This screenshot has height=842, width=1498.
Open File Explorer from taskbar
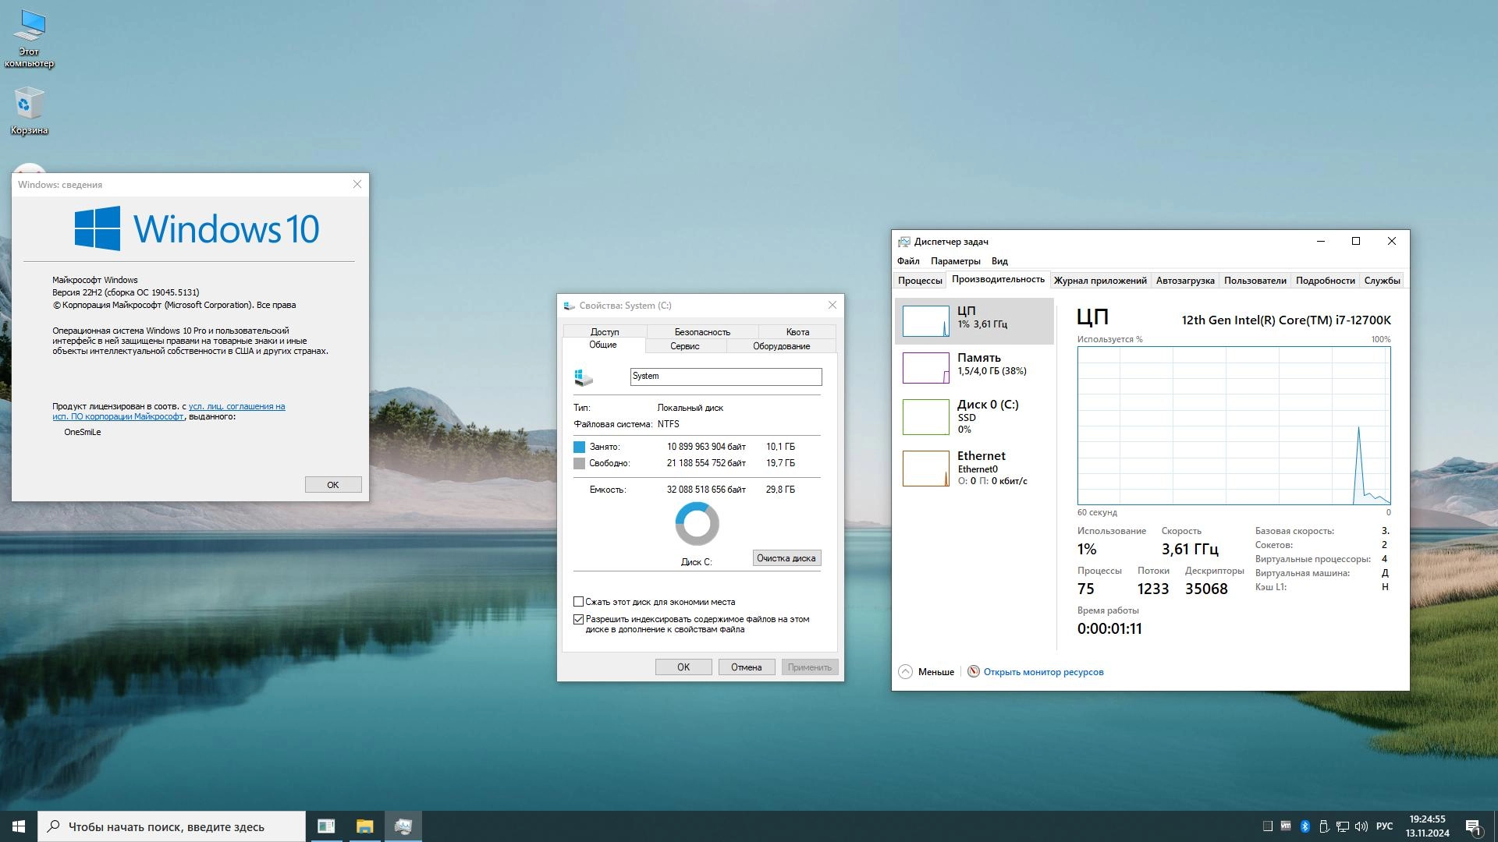[364, 826]
